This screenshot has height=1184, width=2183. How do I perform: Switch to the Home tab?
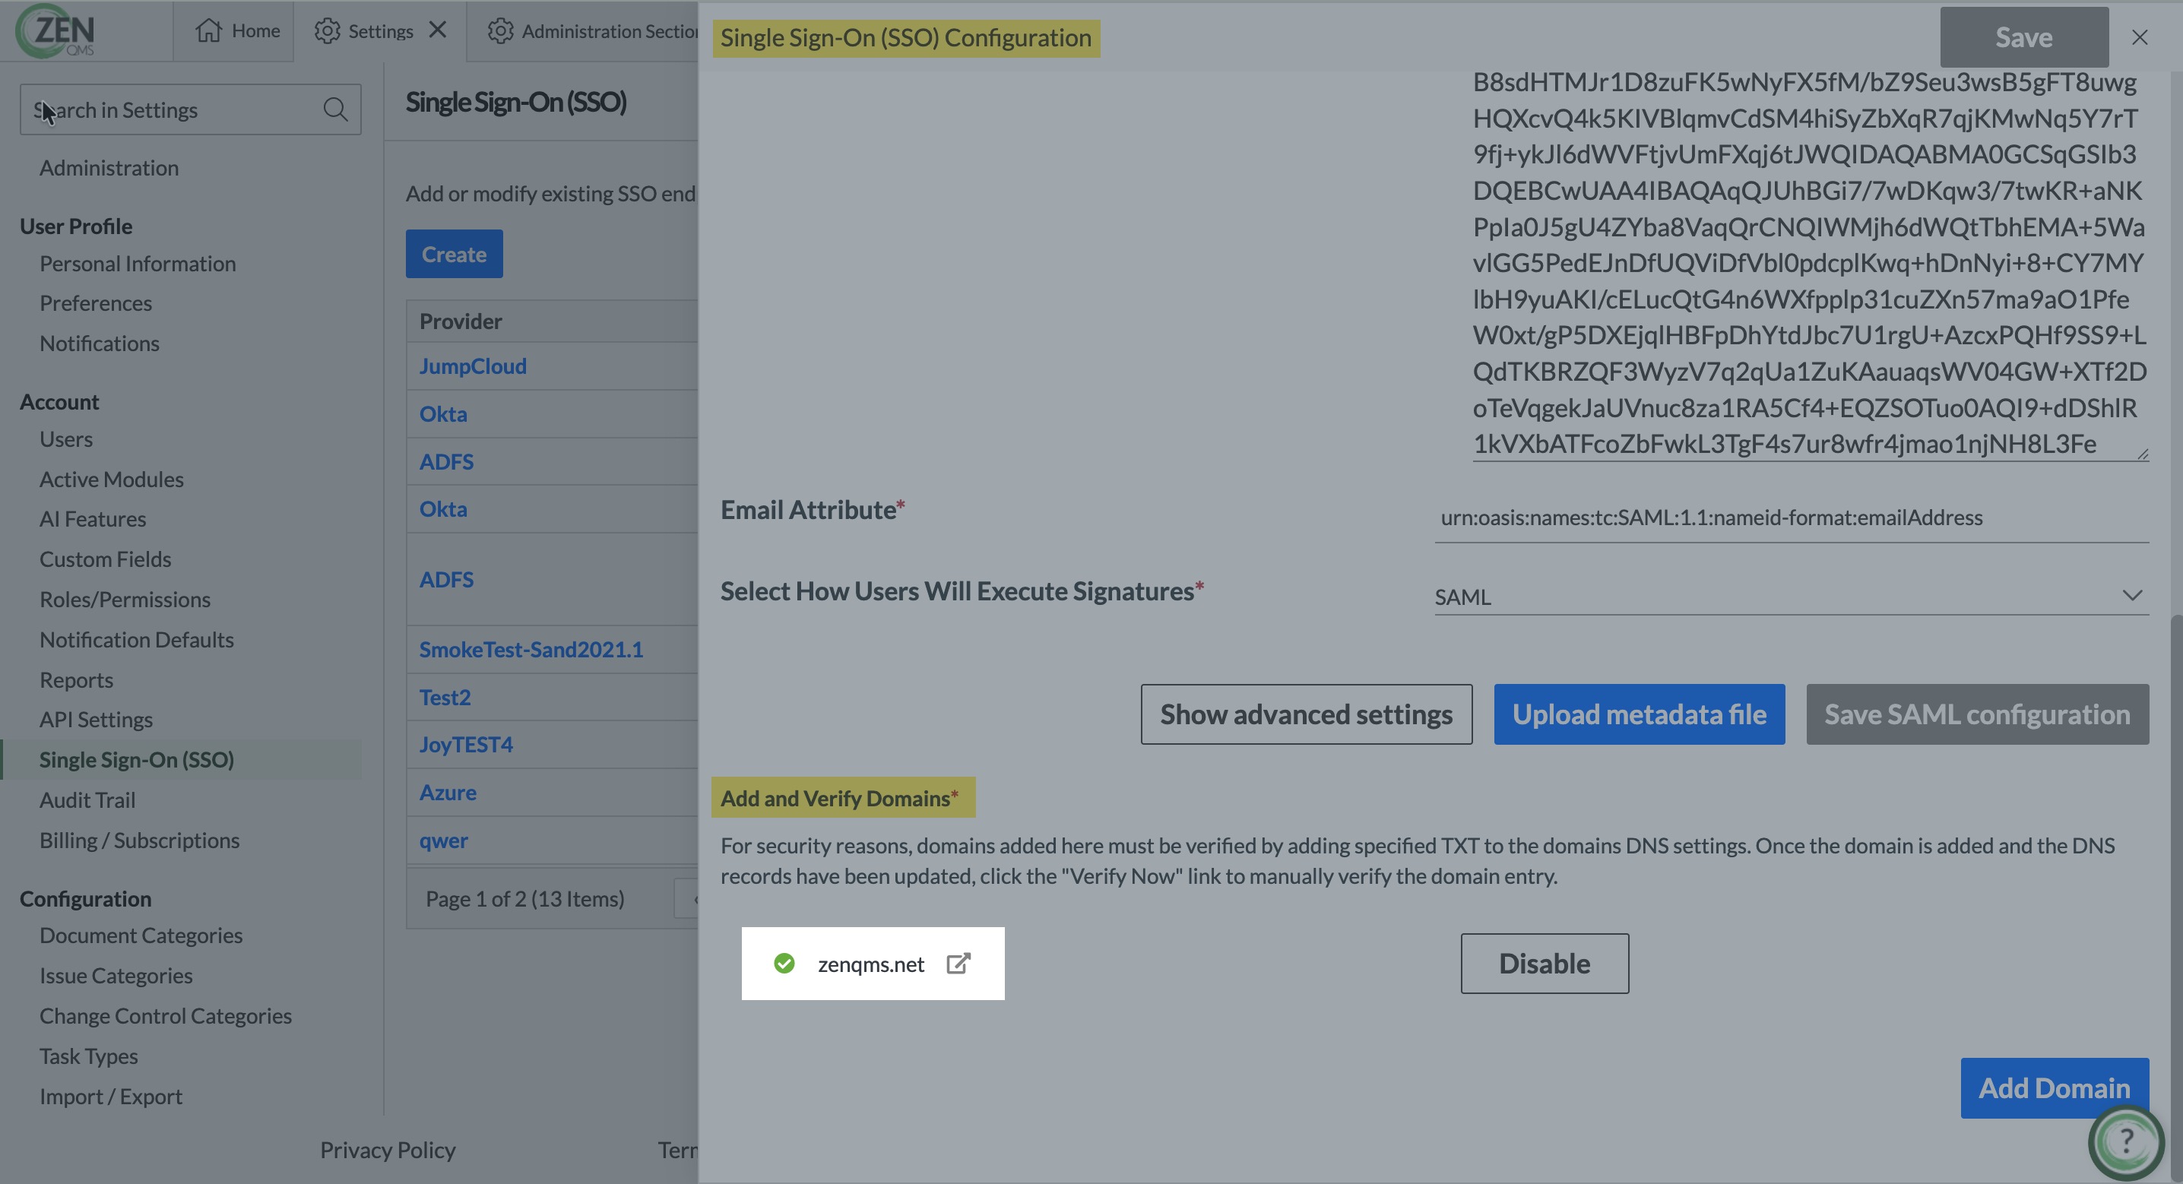coord(233,30)
